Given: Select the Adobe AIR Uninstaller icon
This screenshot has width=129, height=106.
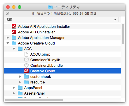Looking at the screenshot, I should (x=14, y=32).
